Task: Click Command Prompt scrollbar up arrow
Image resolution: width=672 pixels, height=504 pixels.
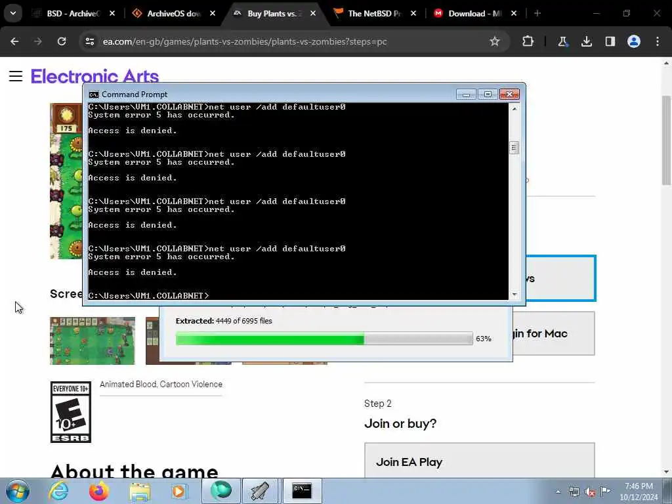Action: coord(514,109)
